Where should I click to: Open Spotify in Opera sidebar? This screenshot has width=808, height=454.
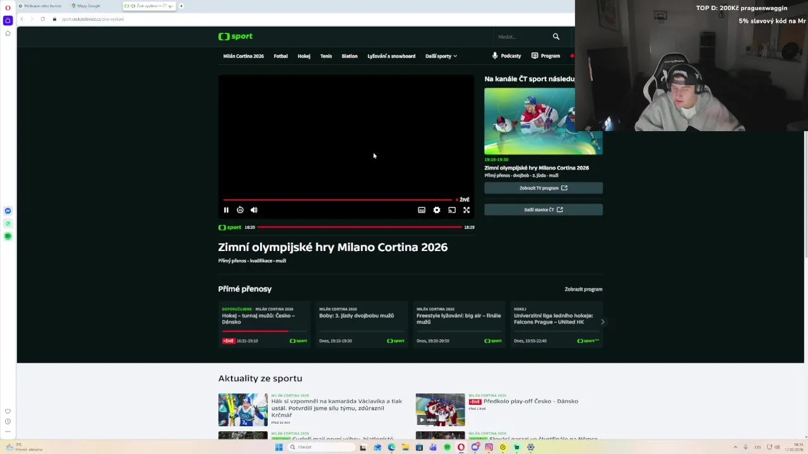[8, 236]
